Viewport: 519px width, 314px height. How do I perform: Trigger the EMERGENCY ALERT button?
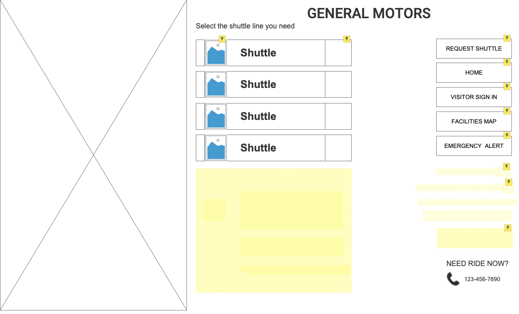tap(474, 146)
